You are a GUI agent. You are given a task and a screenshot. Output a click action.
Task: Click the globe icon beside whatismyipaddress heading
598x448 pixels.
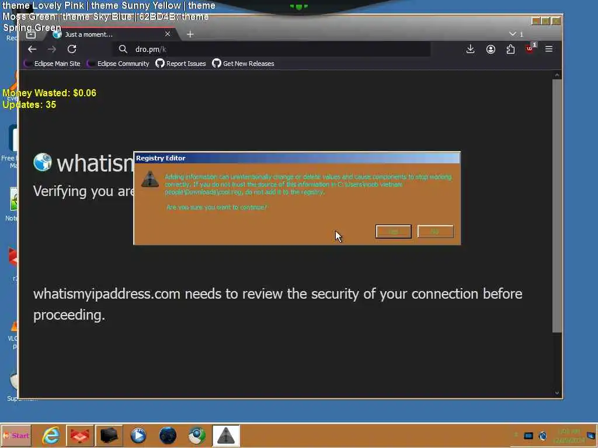42,162
